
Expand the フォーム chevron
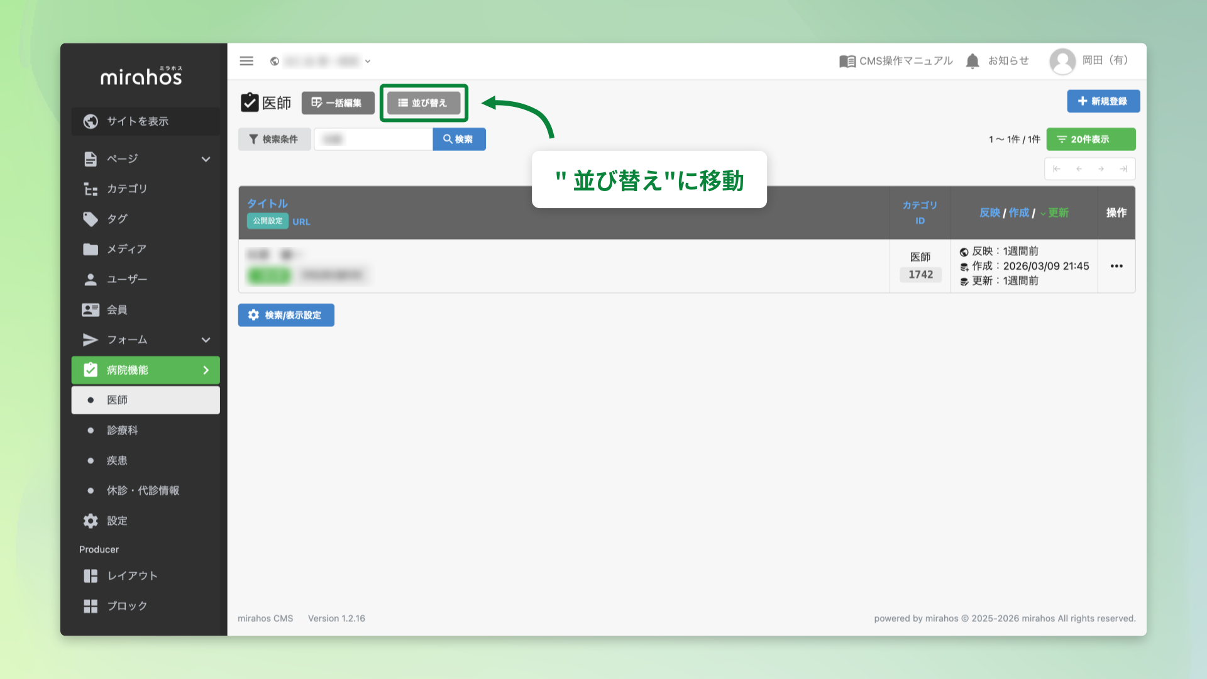coord(206,339)
